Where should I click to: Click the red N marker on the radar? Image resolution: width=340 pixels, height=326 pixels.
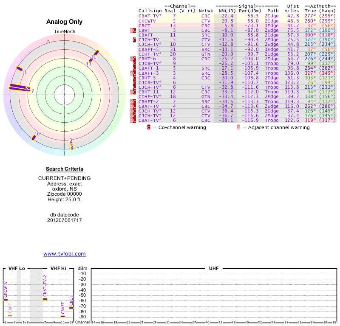(49, 41)
